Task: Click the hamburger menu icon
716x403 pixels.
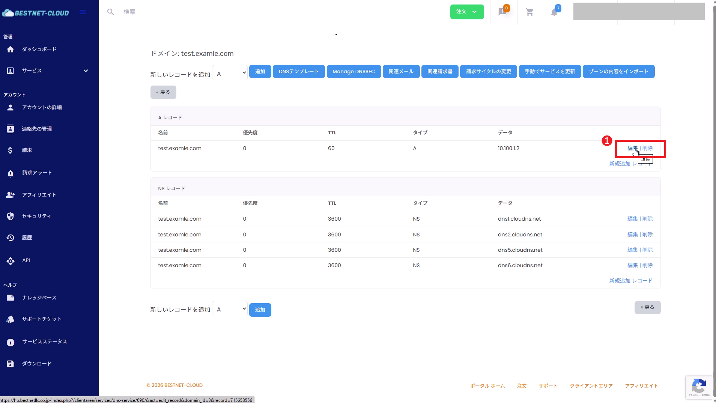Action: tap(83, 12)
